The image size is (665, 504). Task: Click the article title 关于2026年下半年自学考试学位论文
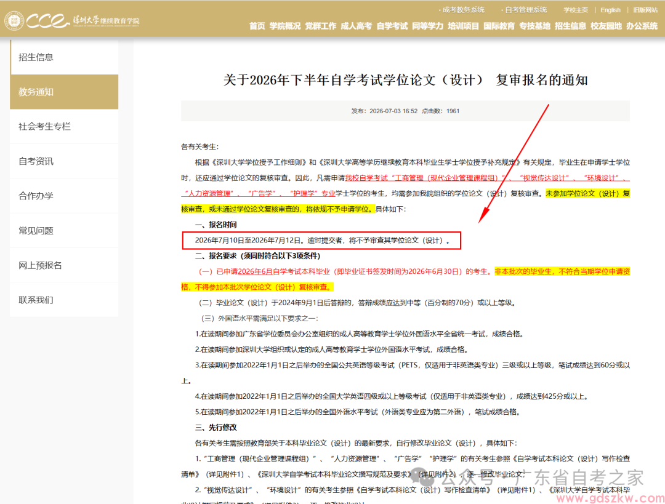[405, 79]
